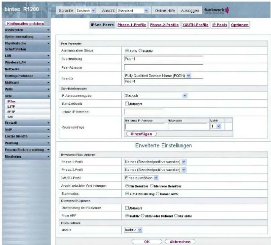The image size is (271, 245).
Task: Click the Lokale IP-Adresse input field
Action: coord(143,112)
